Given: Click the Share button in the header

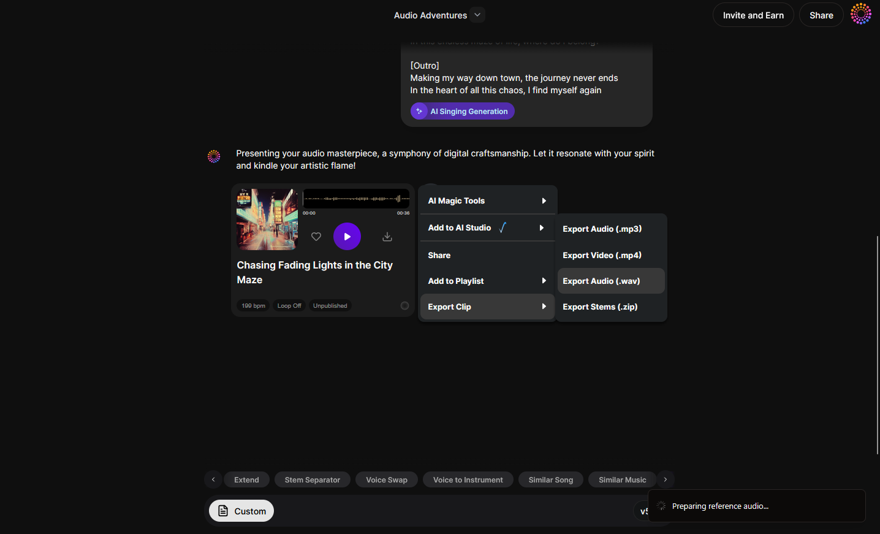Looking at the screenshot, I should tap(821, 15).
